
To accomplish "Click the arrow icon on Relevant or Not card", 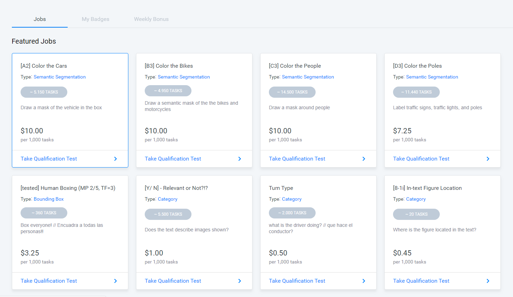I will 240,281.
